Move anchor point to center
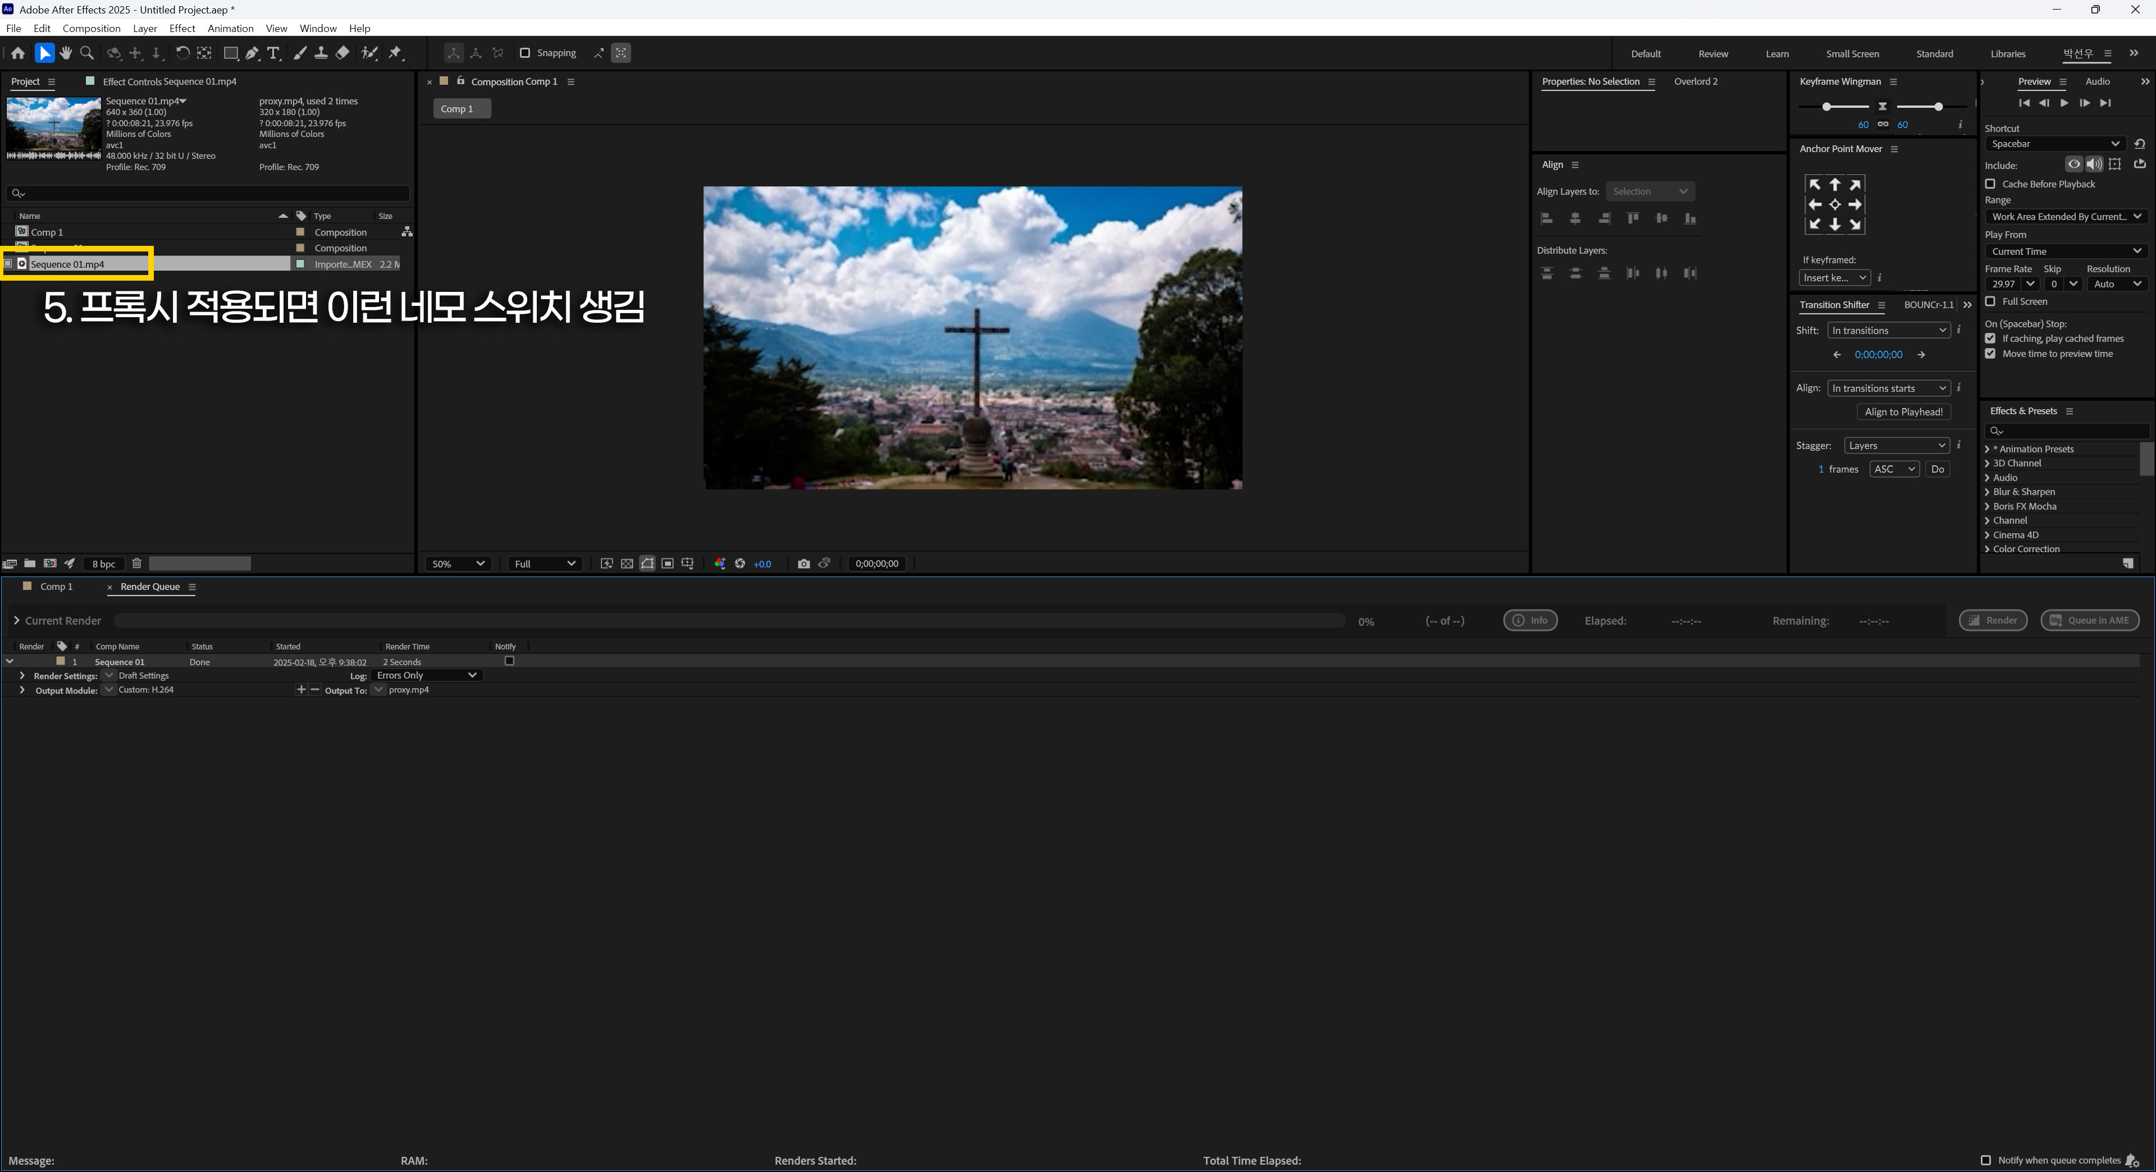Viewport: 2156px width, 1172px height. click(1835, 205)
